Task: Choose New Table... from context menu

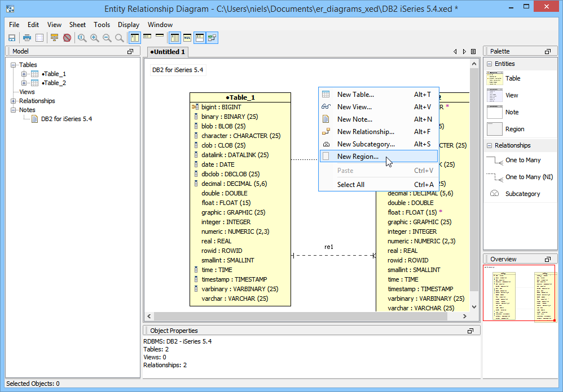Action: tap(379, 95)
